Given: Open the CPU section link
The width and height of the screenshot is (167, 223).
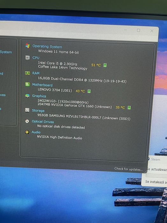Looking at the screenshot, I should (x=36, y=58).
